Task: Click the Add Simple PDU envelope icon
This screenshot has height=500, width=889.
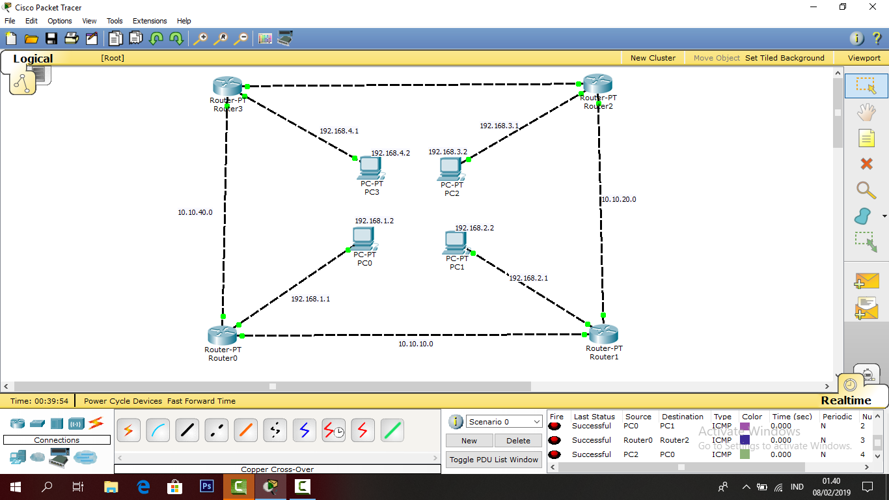Action: tap(868, 280)
